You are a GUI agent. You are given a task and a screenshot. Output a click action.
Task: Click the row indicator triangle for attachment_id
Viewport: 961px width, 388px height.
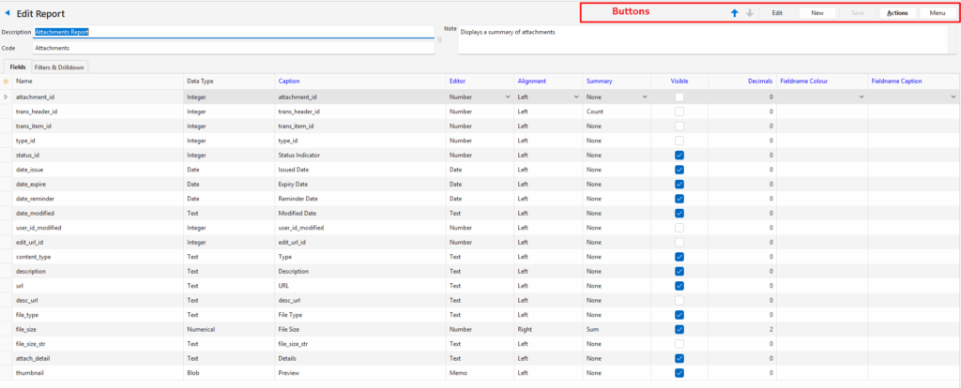point(7,97)
